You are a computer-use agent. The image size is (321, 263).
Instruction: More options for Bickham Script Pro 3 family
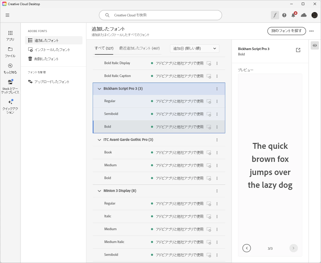coord(217,89)
